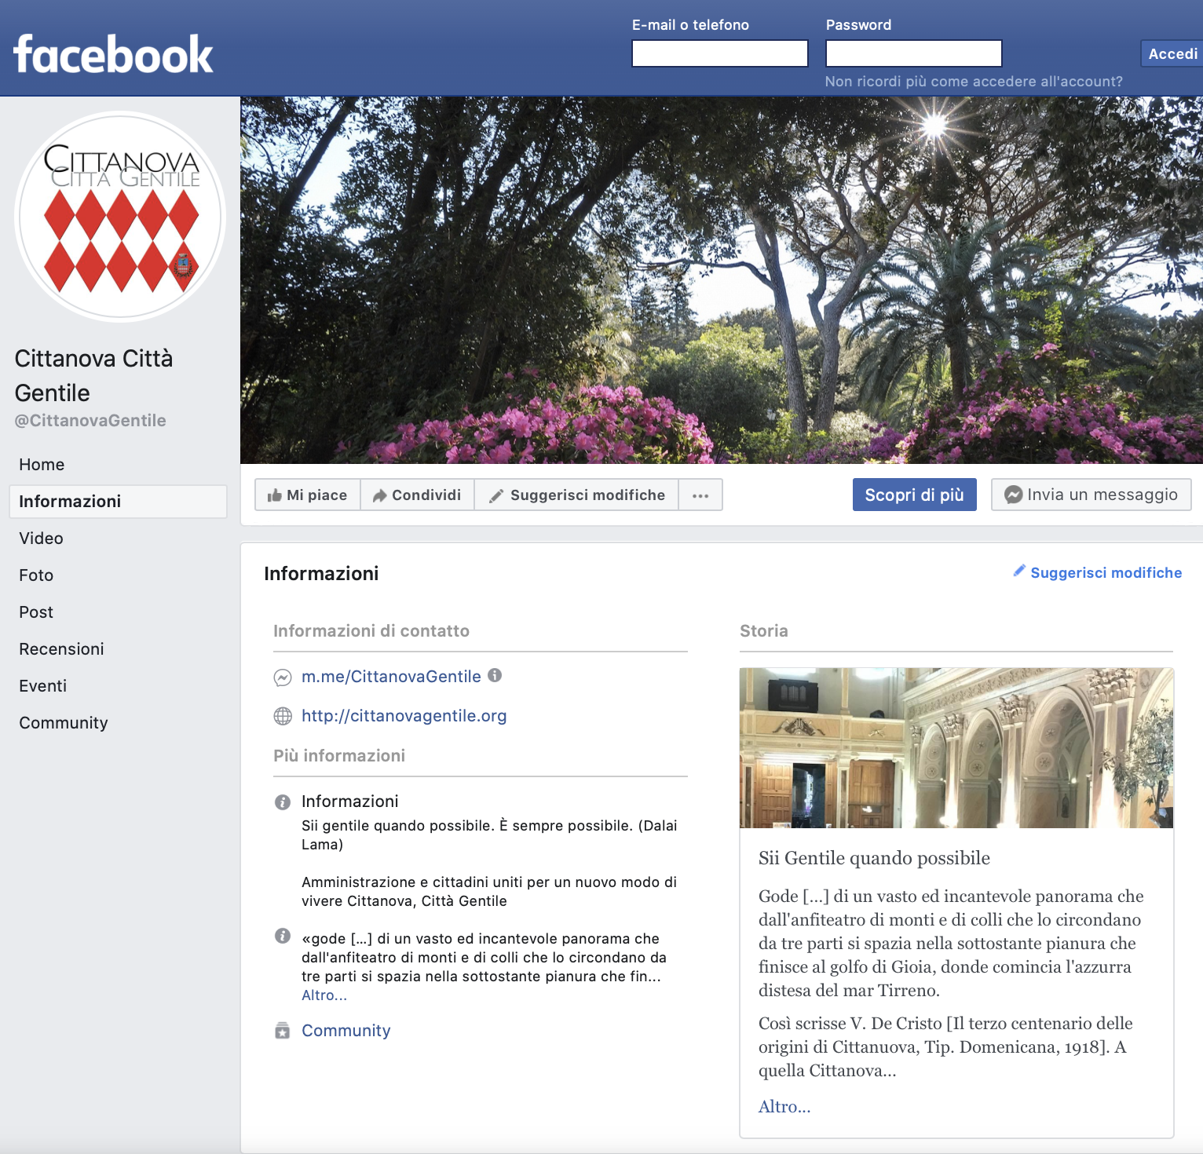Screen dimensions: 1203x1154
Task: Click the info icon next to m.me/CittanovaGentile
Action: click(x=495, y=675)
